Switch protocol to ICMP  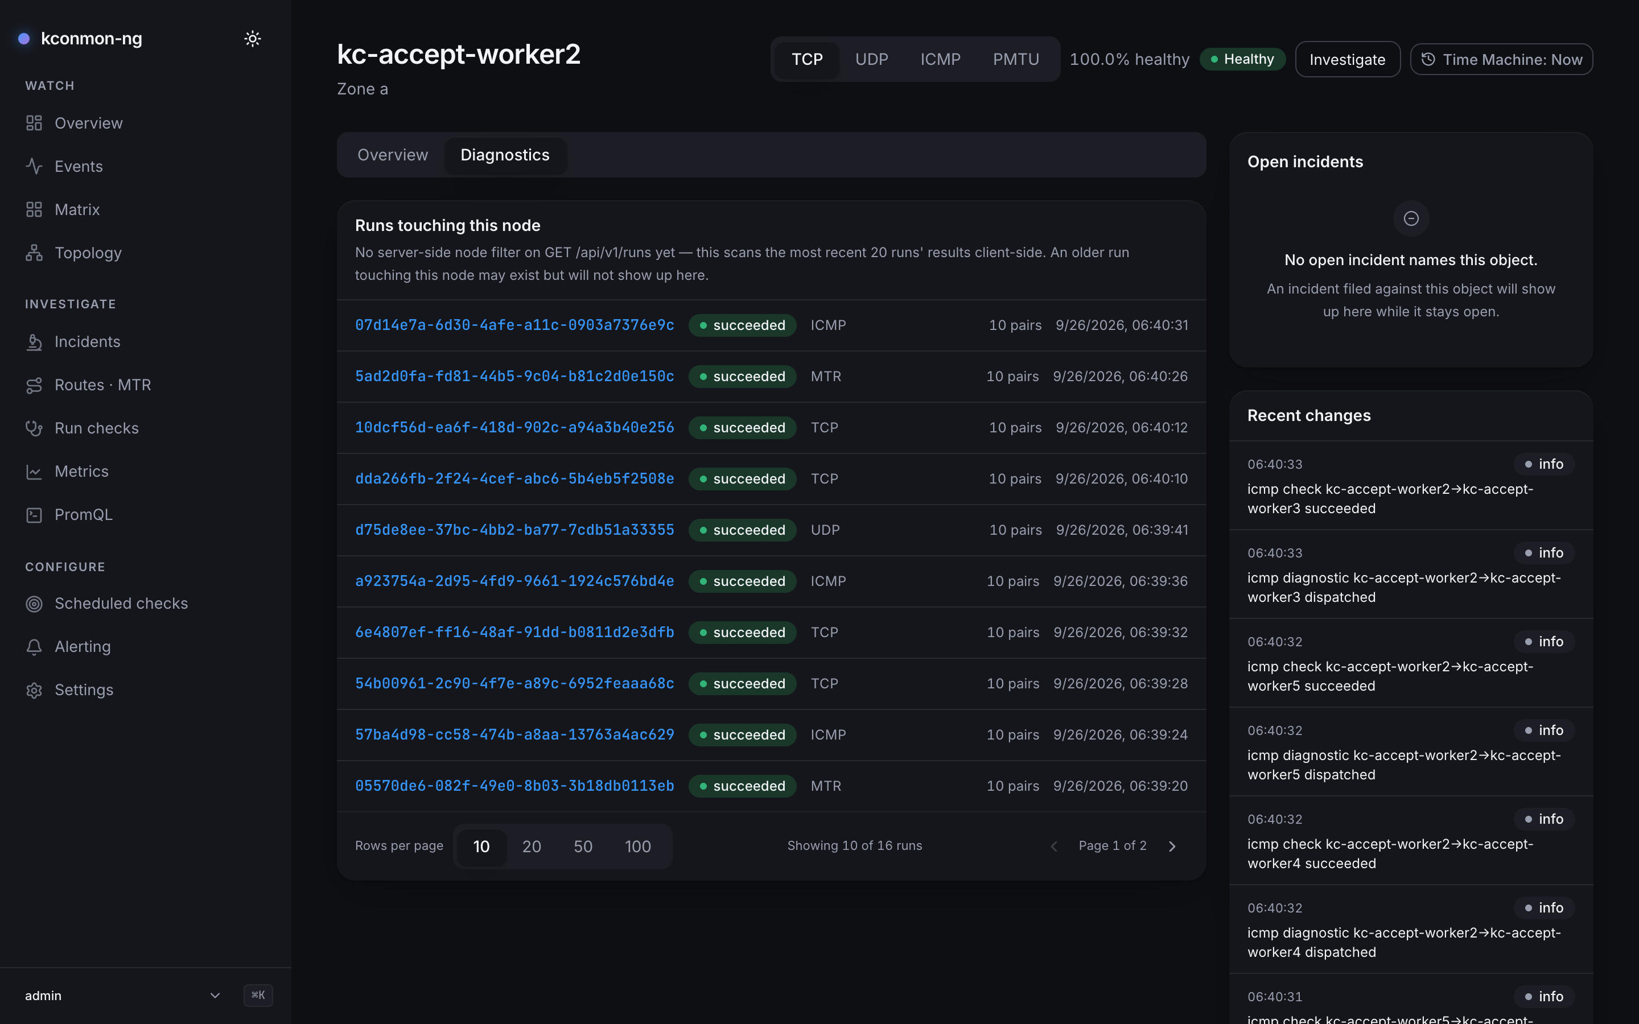tap(940, 59)
